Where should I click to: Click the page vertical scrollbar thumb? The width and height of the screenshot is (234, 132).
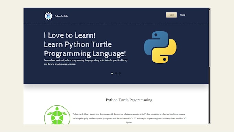(209, 38)
